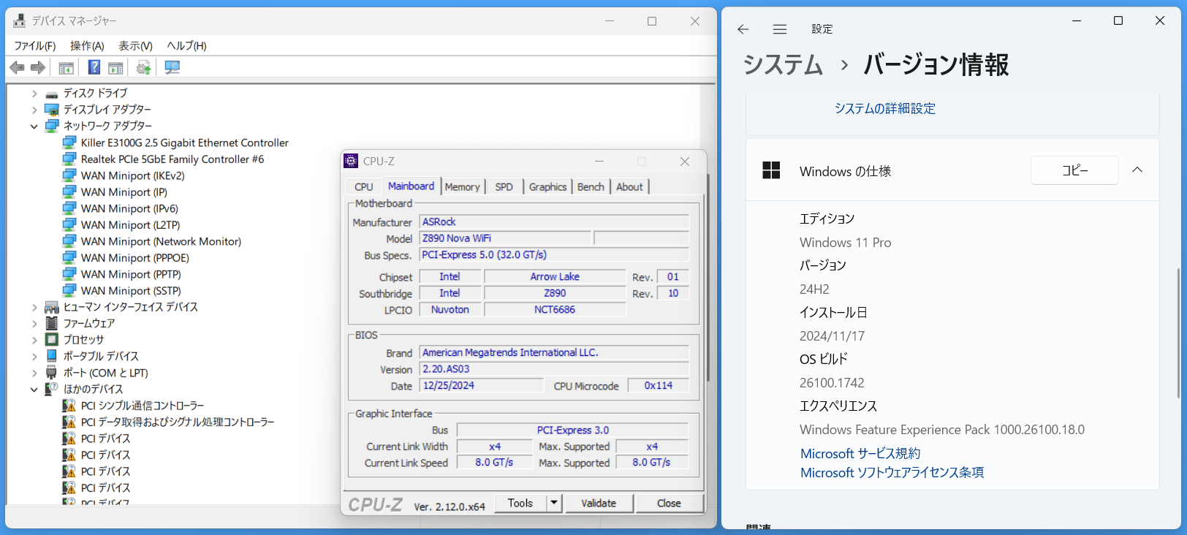The height and width of the screenshot is (535, 1187).
Task: Click the Validate button in CPU-Z
Action: point(599,503)
